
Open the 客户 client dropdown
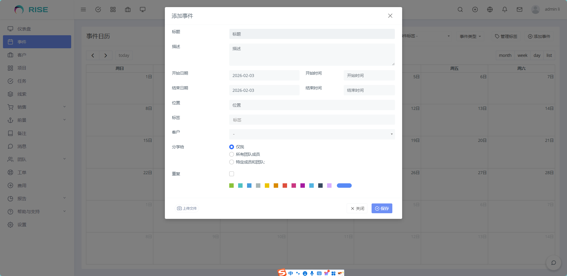click(x=312, y=134)
